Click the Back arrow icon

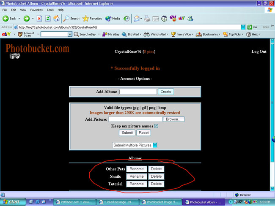pyautogui.click(x=5, y=19)
